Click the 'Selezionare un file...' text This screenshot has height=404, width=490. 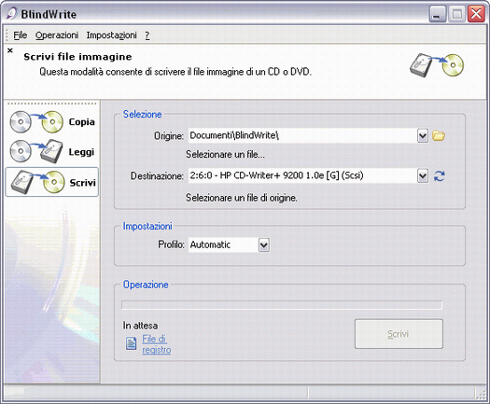pyautogui.click(x=225, y=154)
